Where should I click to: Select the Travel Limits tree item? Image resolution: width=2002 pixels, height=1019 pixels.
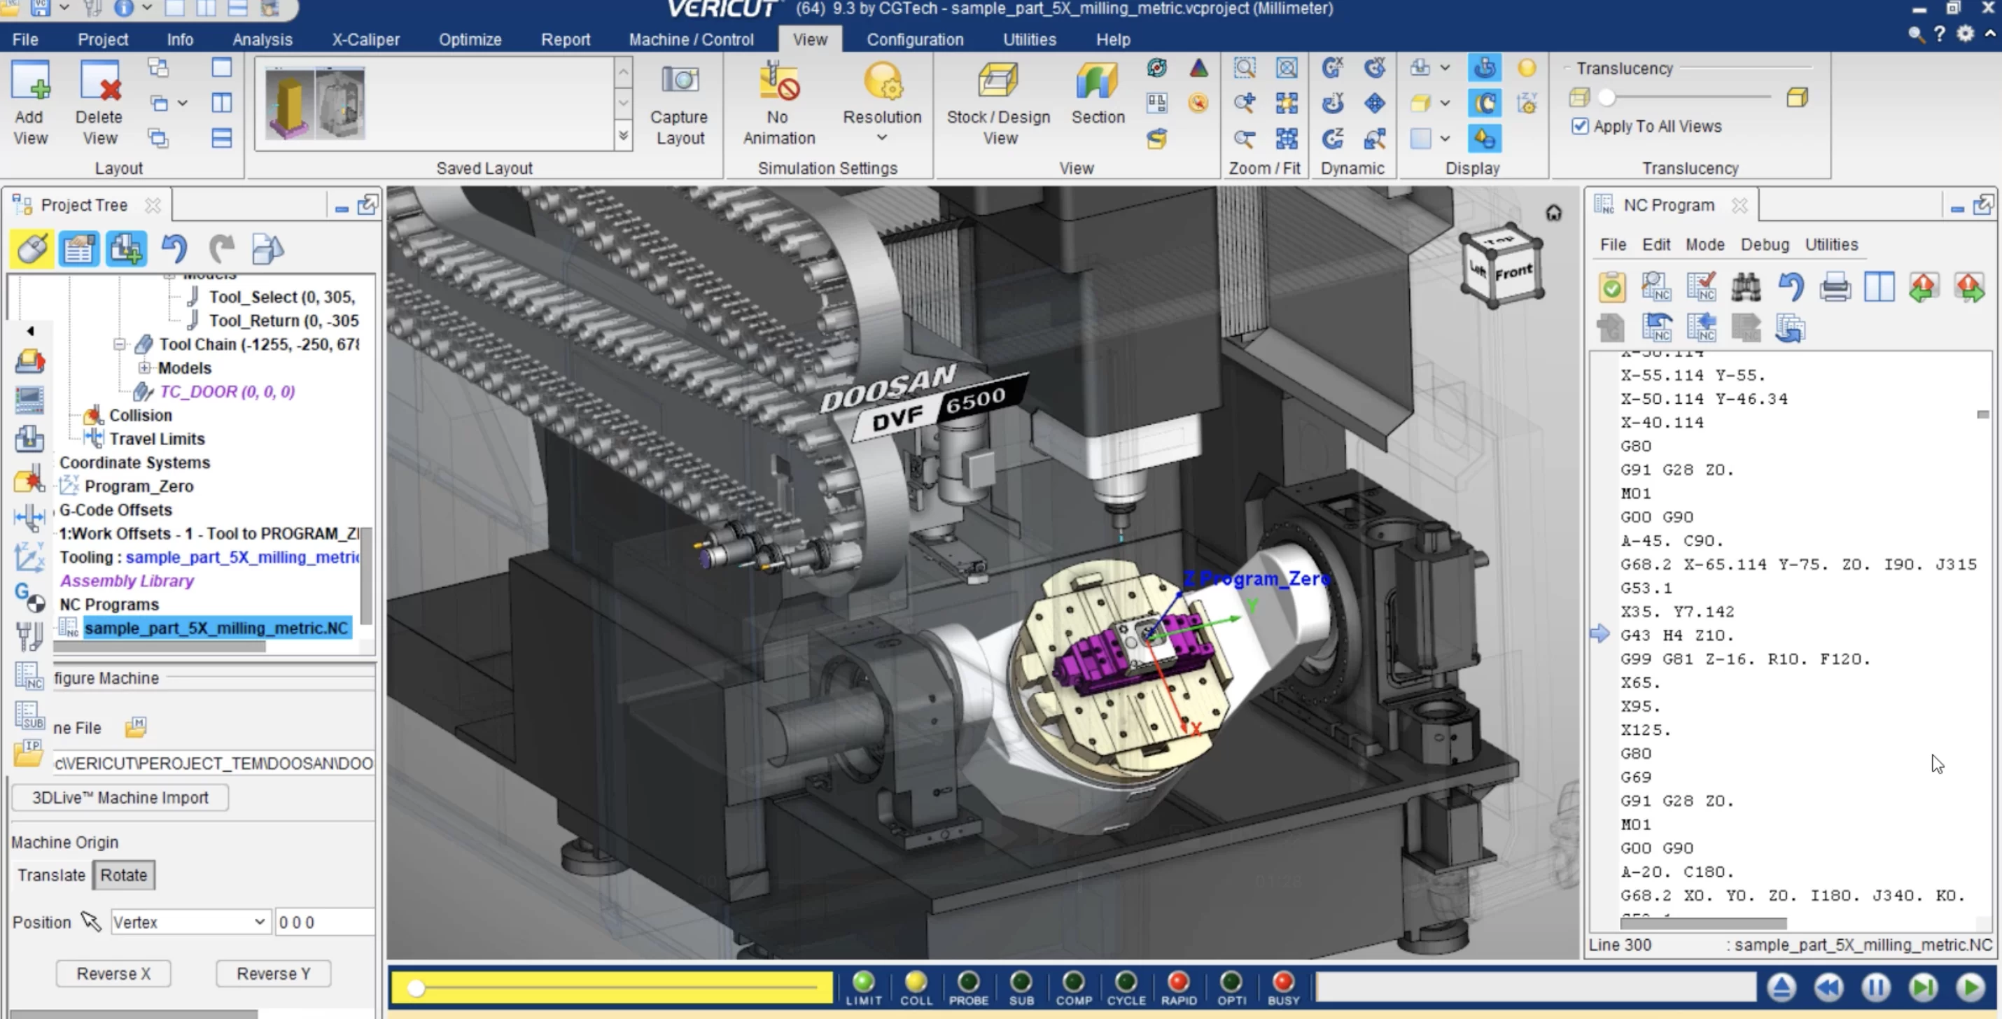[x=156, y=438]
